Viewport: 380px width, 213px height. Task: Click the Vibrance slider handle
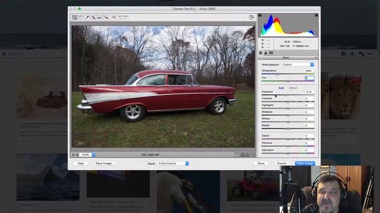coord(288,146)
